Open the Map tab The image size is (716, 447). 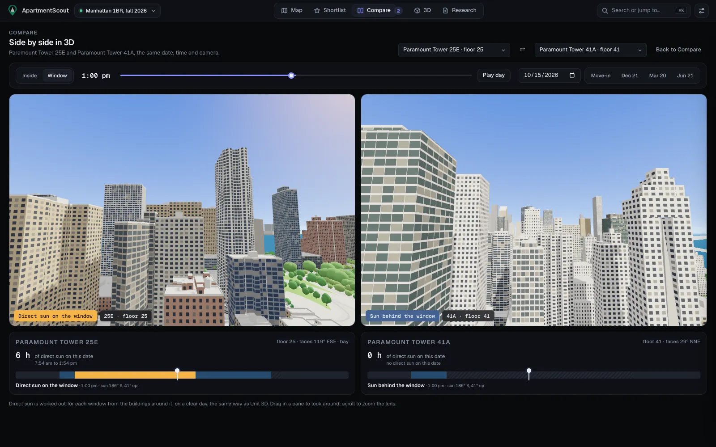click(x=292, y=10)
